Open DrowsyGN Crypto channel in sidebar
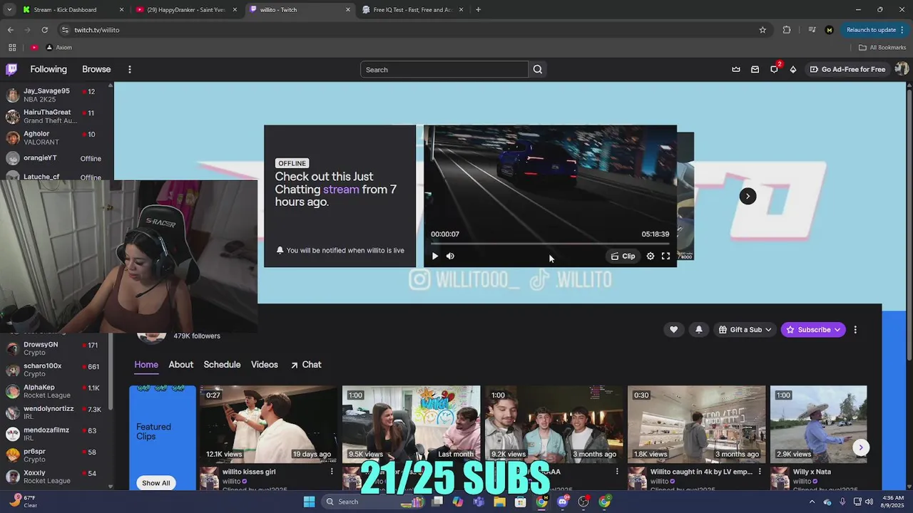 (x=56, y=348)
